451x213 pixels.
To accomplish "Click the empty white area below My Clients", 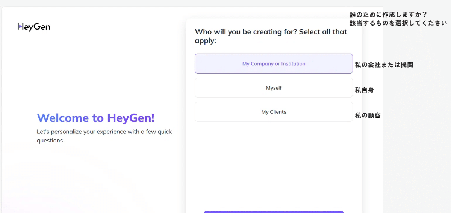I will [274, 165].
